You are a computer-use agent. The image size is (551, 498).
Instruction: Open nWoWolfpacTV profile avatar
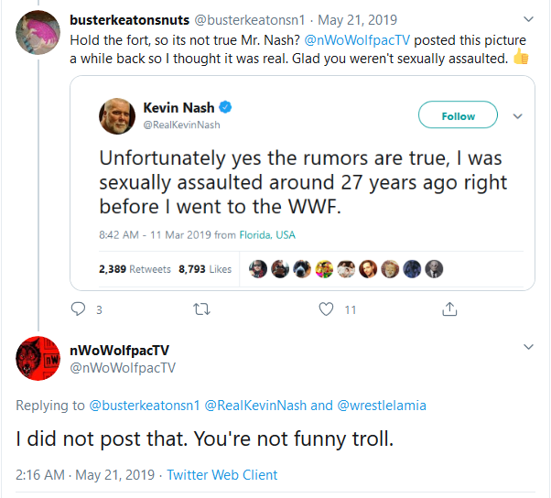pyautogui.click(x=38, y=358)
